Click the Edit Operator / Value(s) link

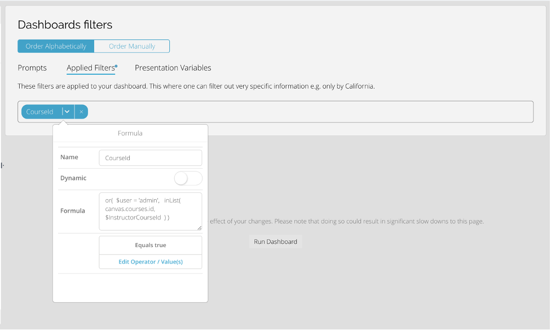pos(151,262)
